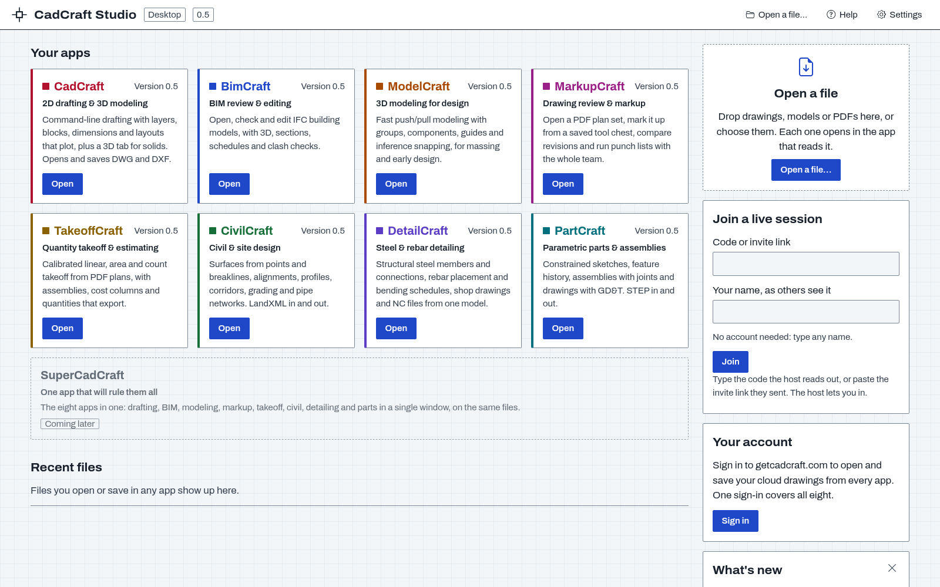Close the What's new panel
Screen dimensions: 940x587
[892, 568]
